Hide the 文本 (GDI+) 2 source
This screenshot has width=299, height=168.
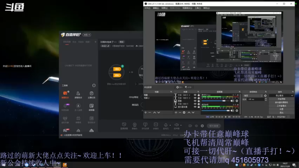click(195, 95)
